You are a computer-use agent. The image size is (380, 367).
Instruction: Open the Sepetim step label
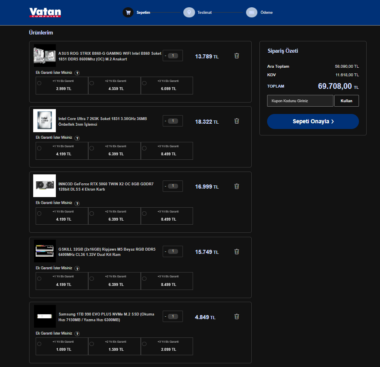[143, 13]
